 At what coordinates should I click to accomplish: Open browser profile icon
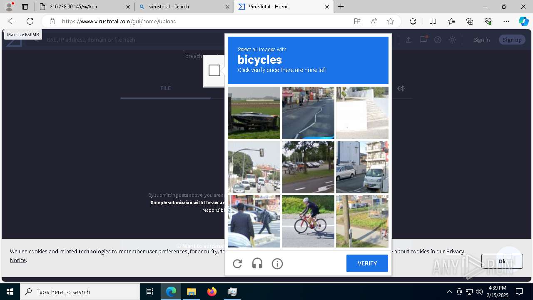[9, 7]
